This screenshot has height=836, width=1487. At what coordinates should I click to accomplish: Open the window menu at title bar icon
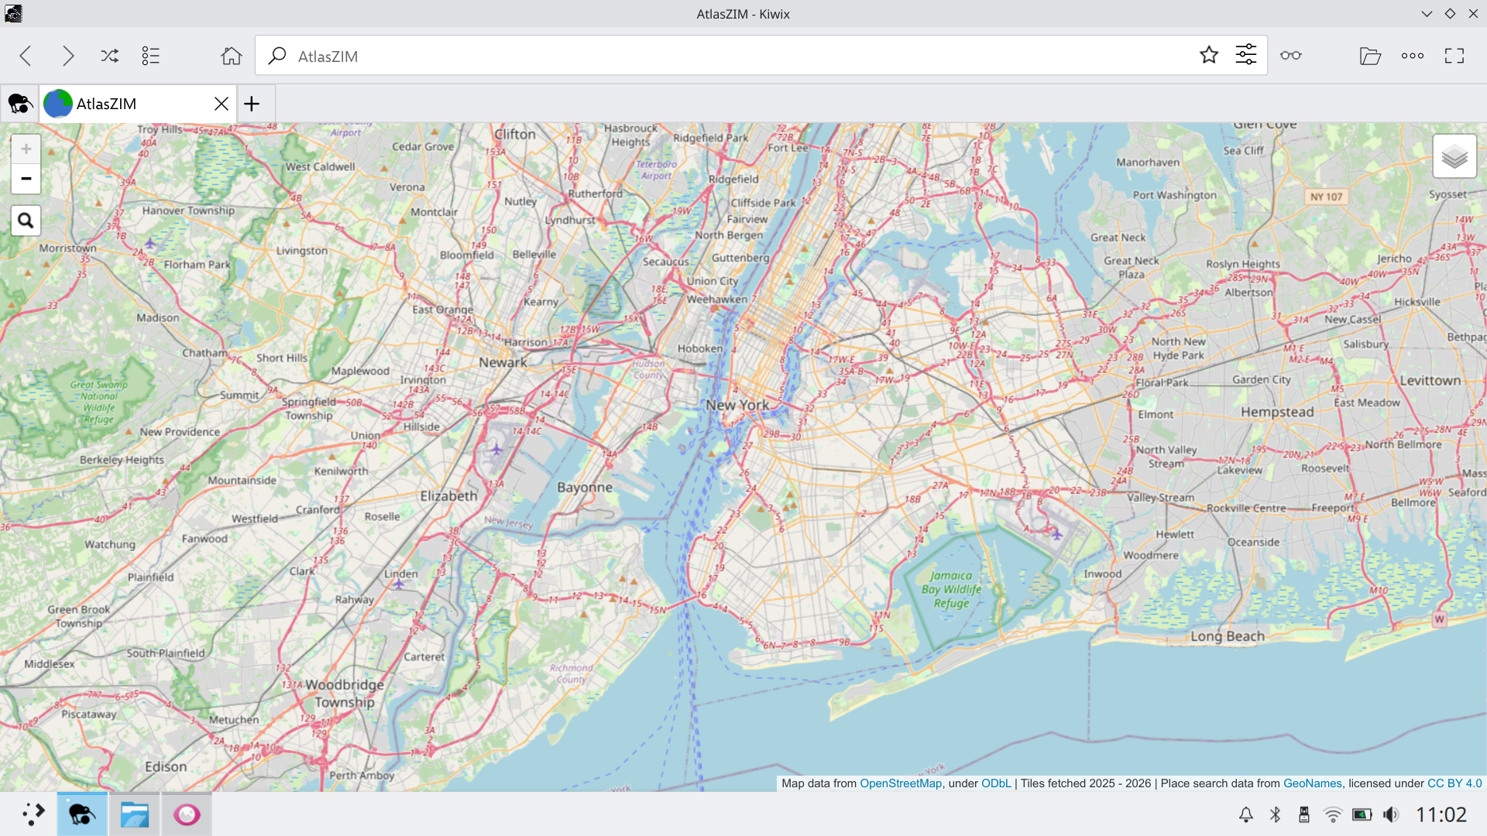tap(13, 13)
